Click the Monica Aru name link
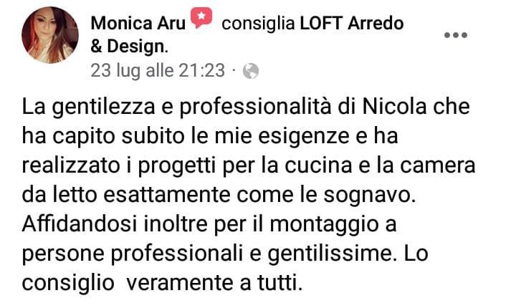 point(138,24)
